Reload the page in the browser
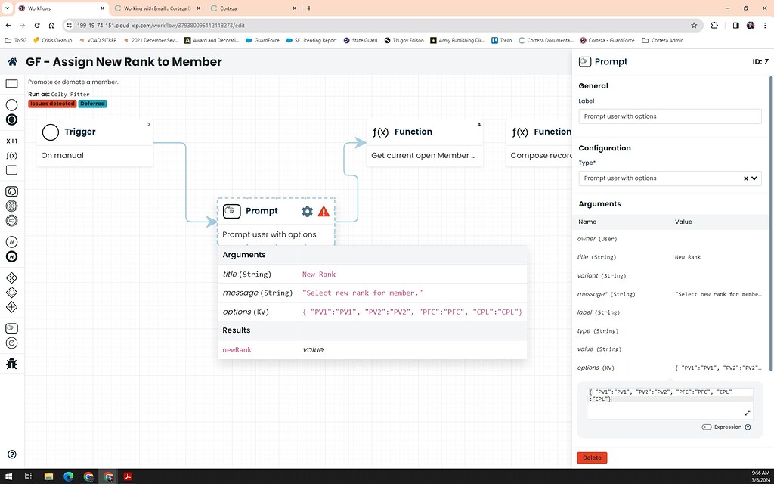 [37, 25]
